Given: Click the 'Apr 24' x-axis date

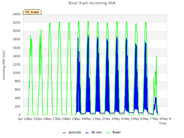Looking at the screenshot, I should tap(23, 119).
